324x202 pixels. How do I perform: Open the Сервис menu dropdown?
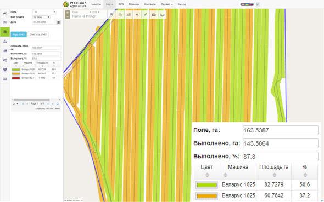click(x=166, y=4)
